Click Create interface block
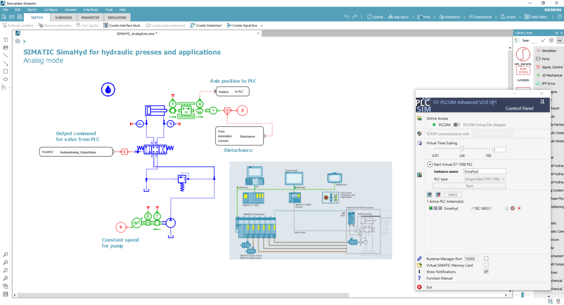The height and width of the screenshot is (305, 564). (122, 25)
